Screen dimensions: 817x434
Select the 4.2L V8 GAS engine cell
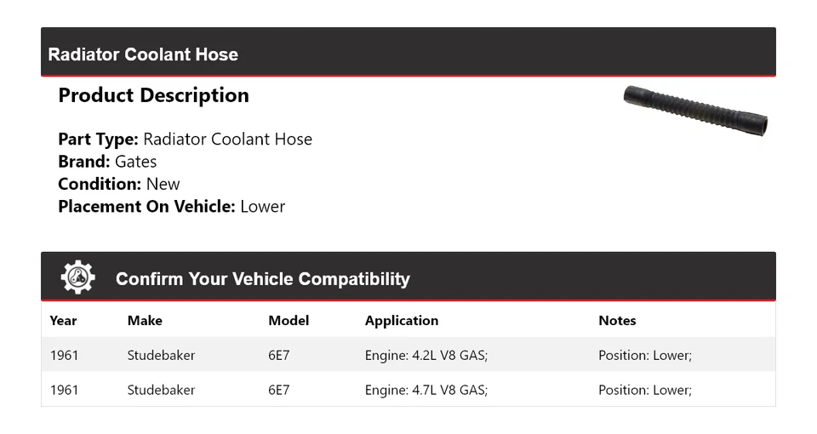426,355
